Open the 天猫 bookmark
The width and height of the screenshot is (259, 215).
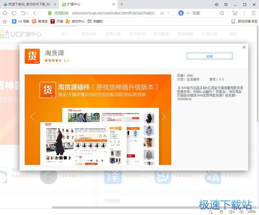57,21
